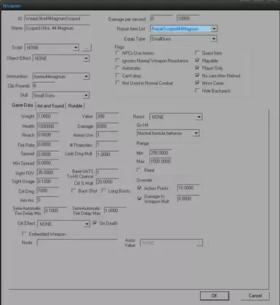Uncheck the Player Only flag

(x=198, y=68)
